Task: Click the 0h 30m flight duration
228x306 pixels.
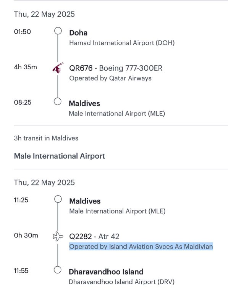Action: tap(26, 235)
